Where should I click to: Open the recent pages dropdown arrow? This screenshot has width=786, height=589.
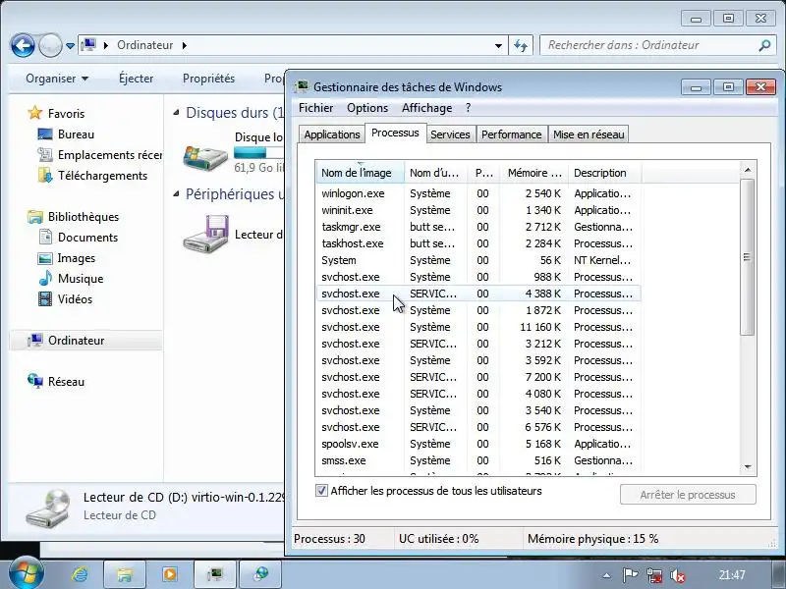pos(70,46)
